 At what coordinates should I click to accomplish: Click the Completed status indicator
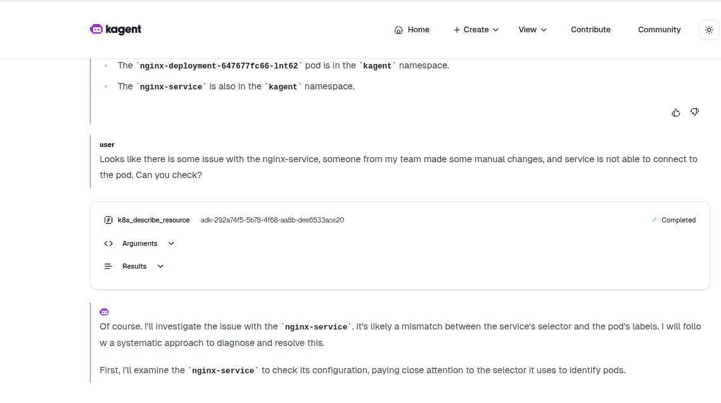point(673,220)
